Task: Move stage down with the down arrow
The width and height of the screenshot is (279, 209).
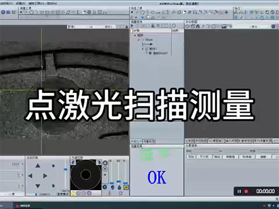Action: pos(38,186)
